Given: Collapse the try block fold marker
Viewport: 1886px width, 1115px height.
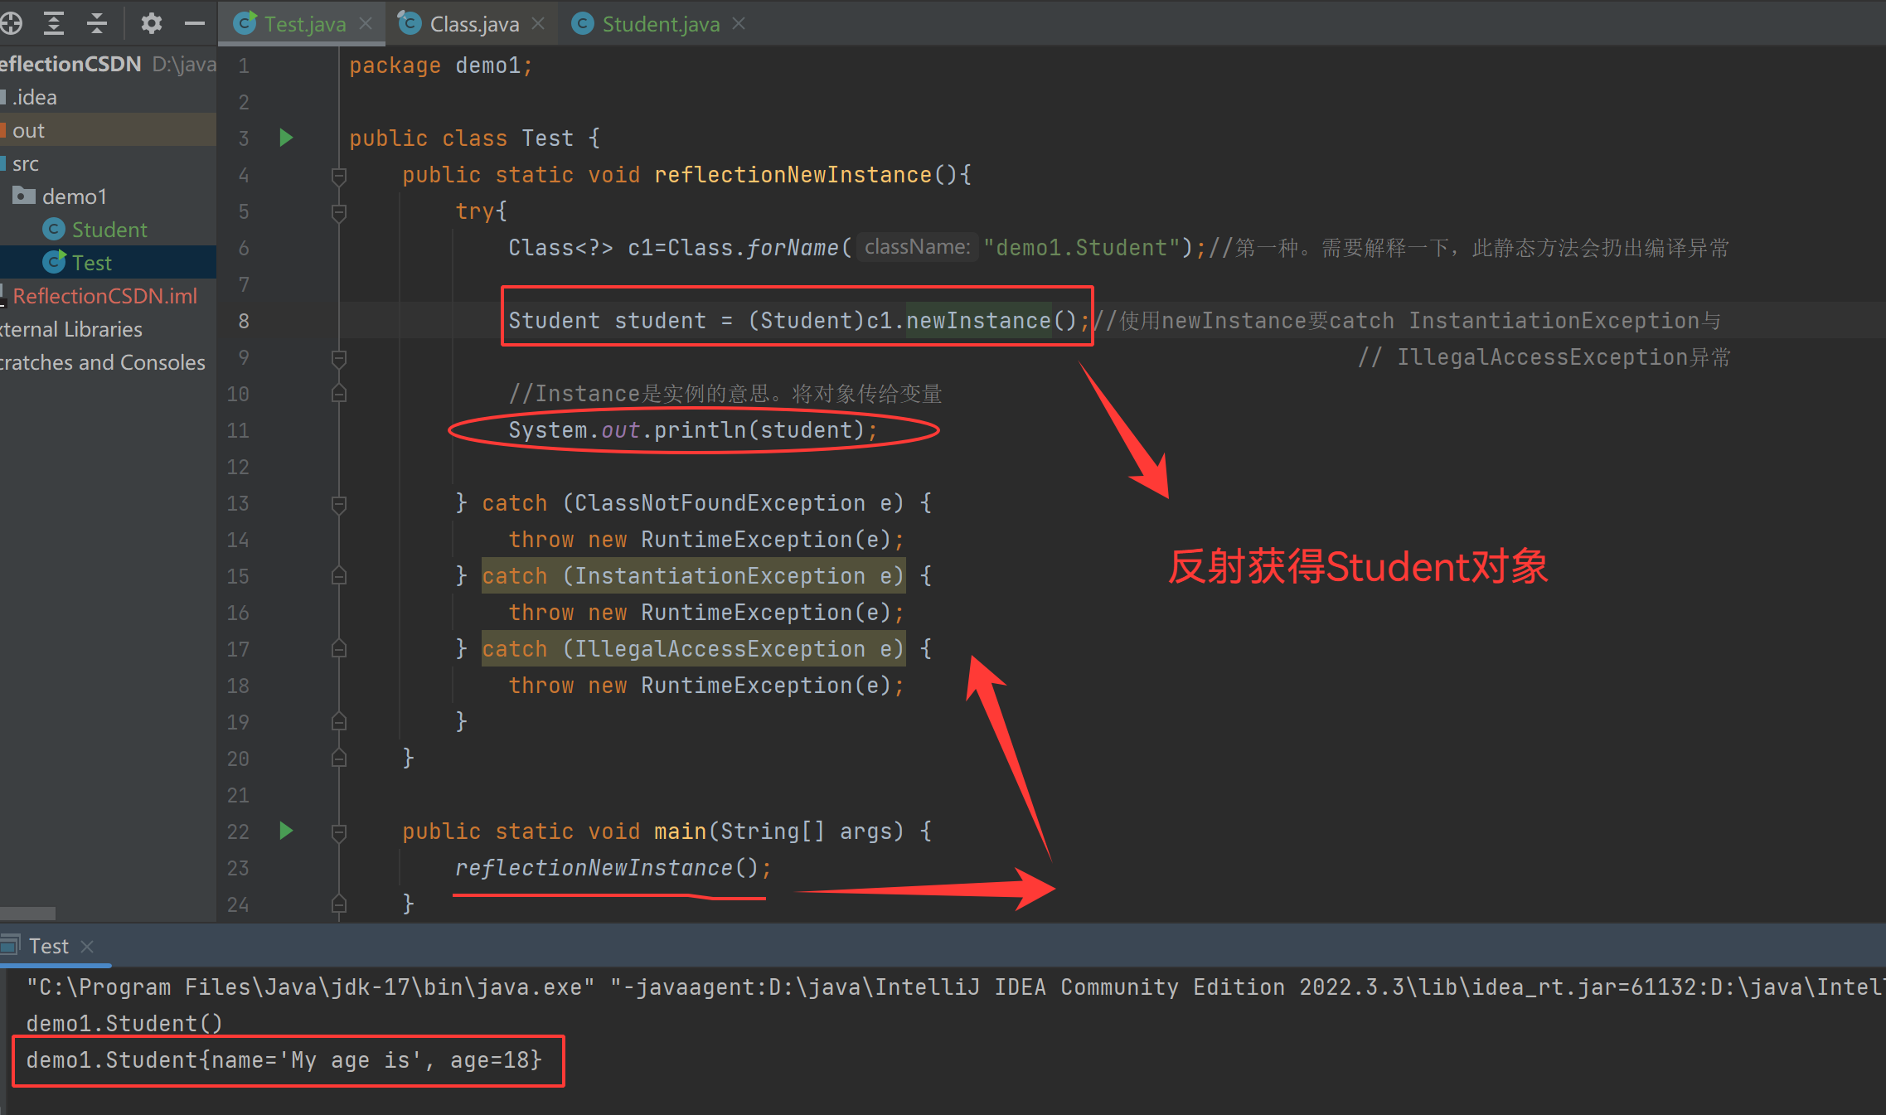Looking at the screenshot, I should tap(338, 211).
